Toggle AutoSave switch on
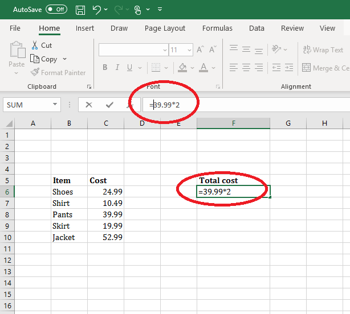This screenshot has height=314, width=350. tap(56, 10)
